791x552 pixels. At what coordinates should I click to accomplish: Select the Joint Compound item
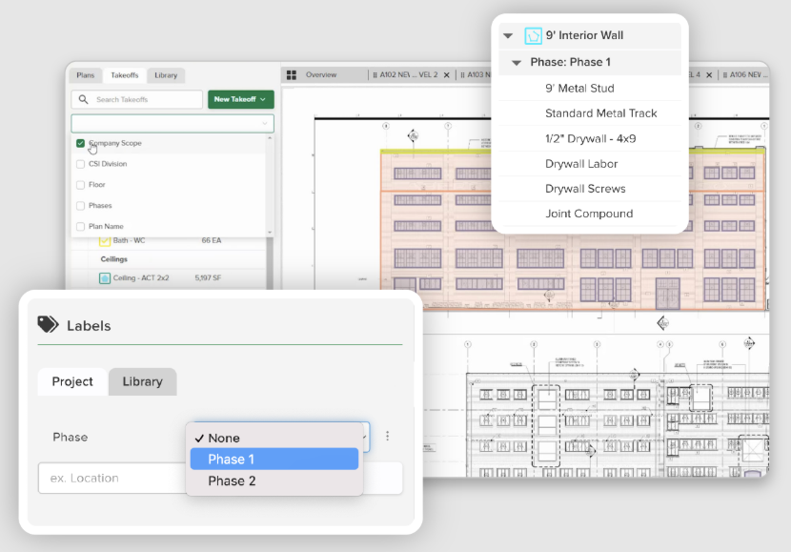click(x=590, y=214)
